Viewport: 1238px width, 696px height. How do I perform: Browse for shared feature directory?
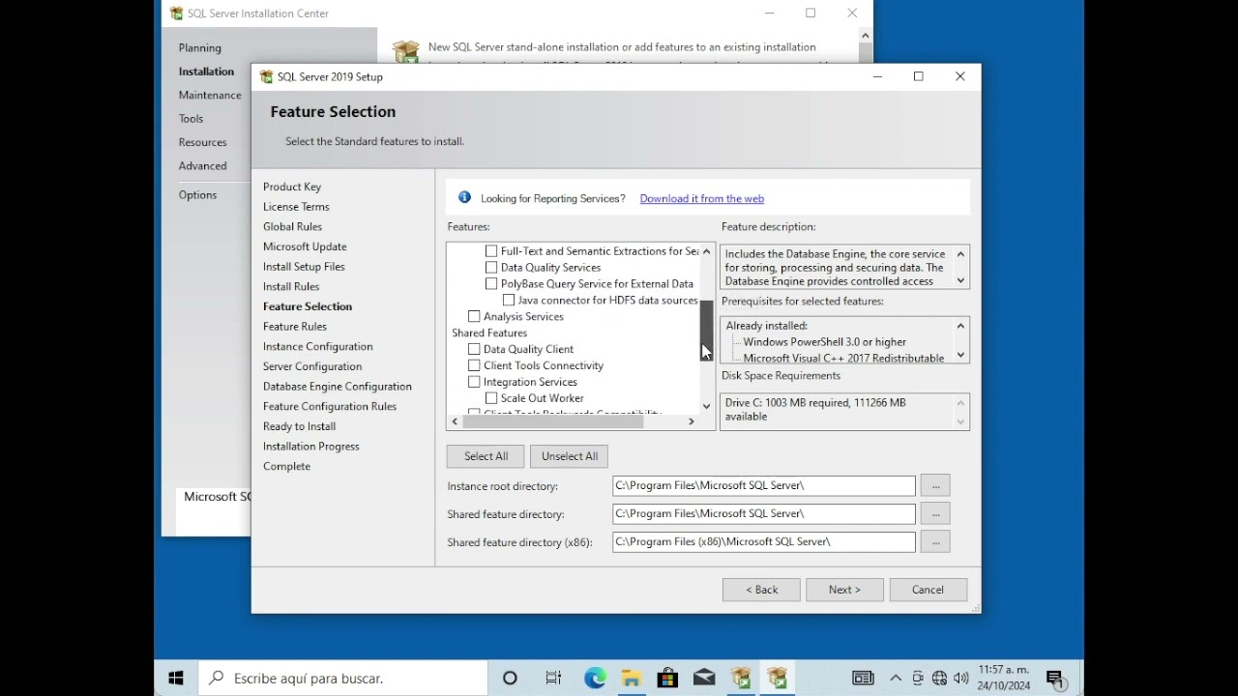(x=935, y=513)
